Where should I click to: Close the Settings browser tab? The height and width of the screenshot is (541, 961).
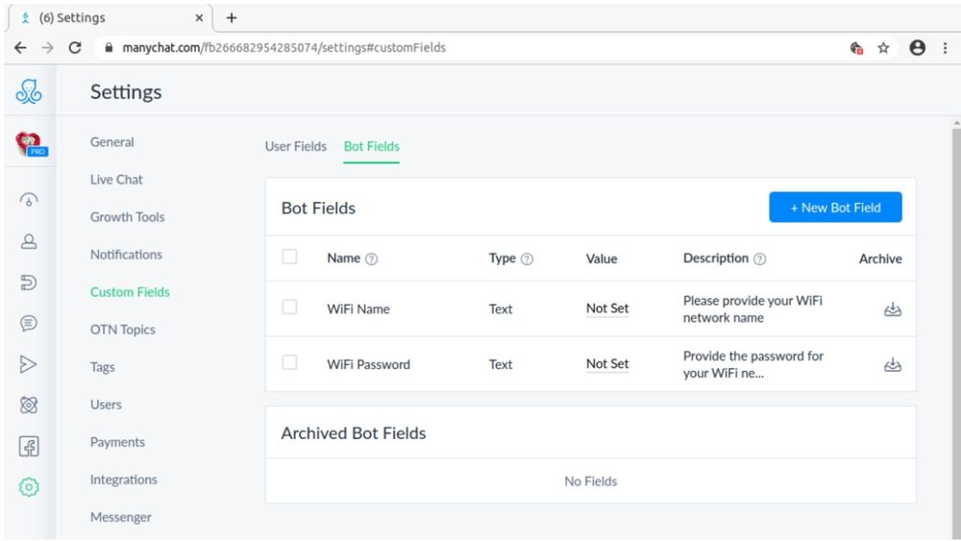point(199,17)
